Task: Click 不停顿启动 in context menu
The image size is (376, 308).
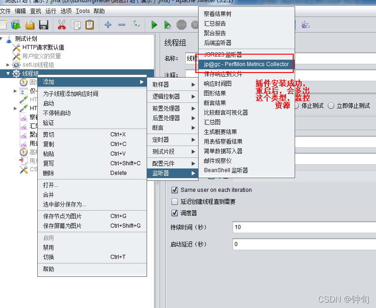Action: (92, 113)
